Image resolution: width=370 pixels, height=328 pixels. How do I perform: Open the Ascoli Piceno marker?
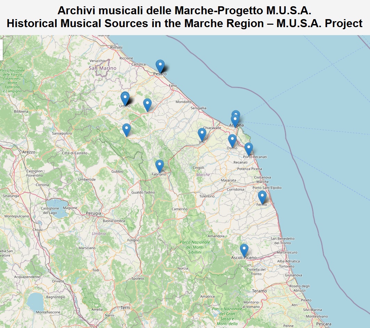pos(244,250)
